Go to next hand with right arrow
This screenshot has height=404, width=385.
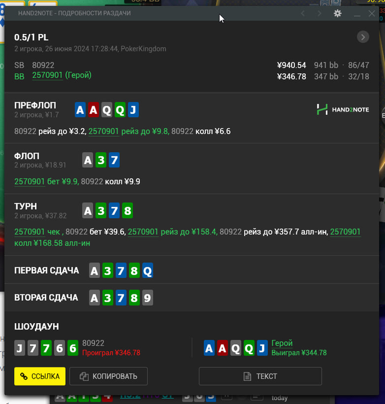319,13
